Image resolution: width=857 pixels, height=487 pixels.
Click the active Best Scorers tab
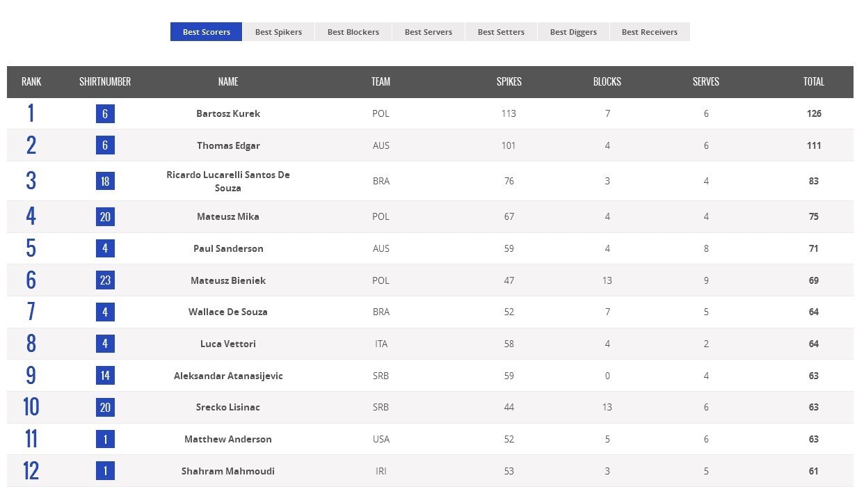[207, 32]
